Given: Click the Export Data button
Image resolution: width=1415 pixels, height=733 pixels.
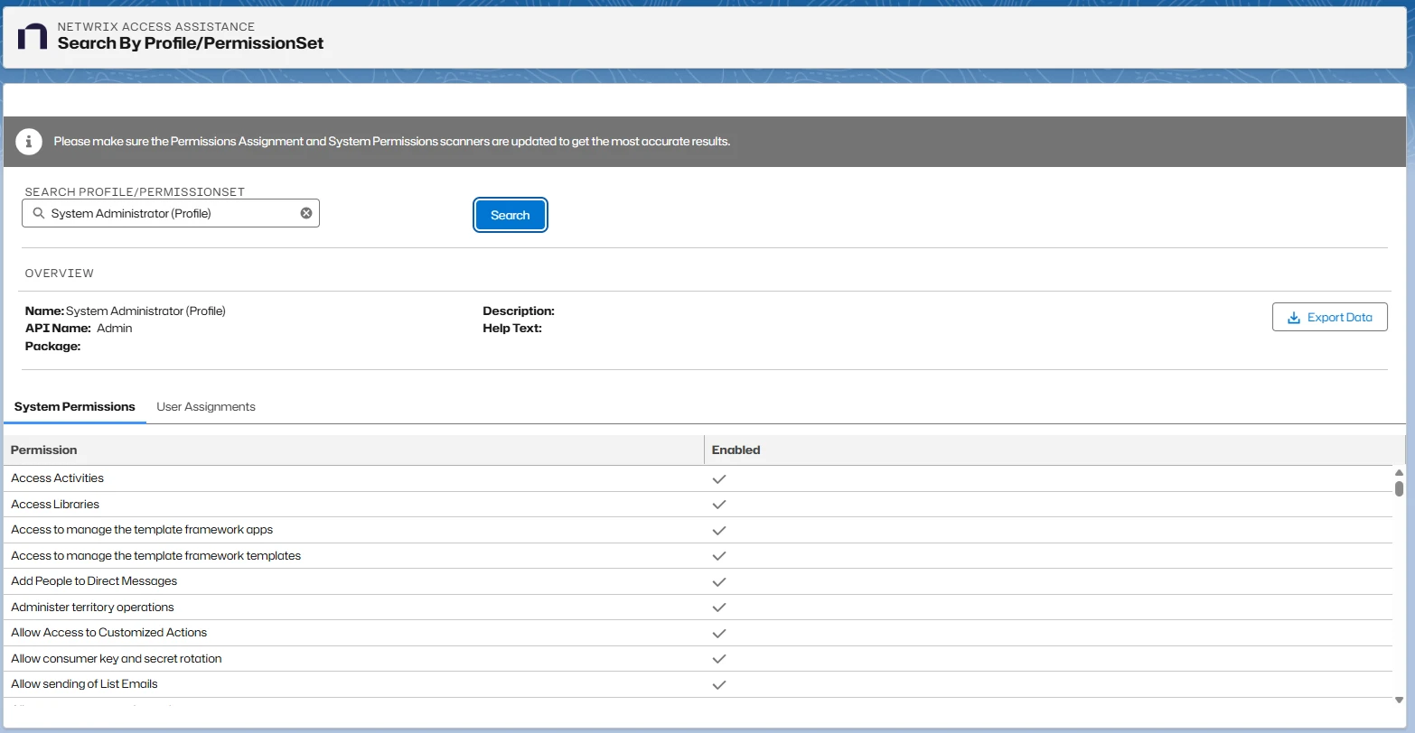Looking at the screenshot, I should pos(1329,317).
